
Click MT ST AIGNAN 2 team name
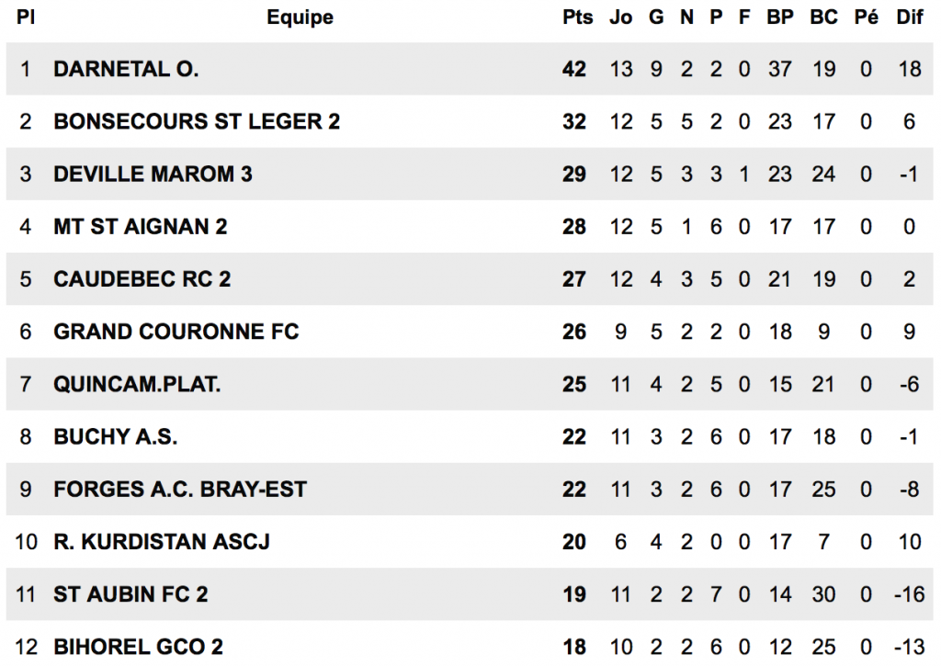pyautogui.click(x=141, y=227)
